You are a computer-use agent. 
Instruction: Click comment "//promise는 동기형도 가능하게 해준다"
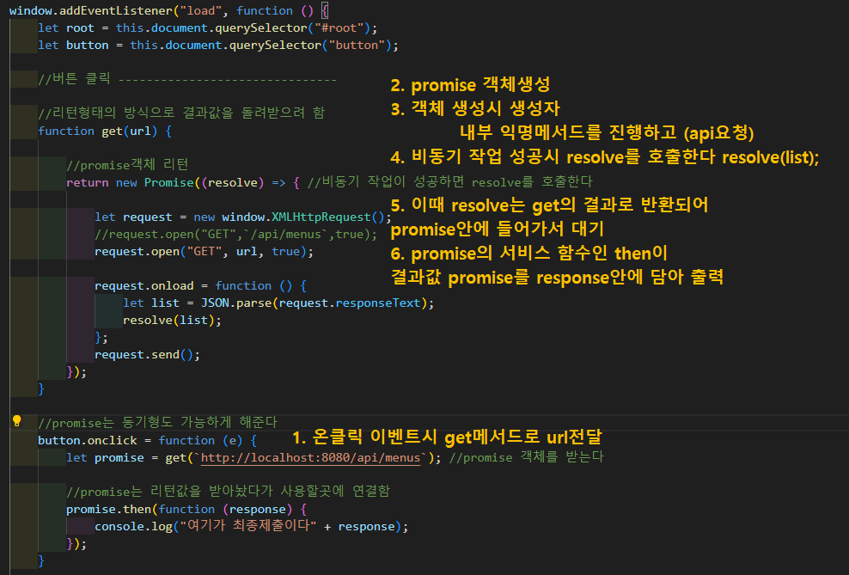(x=157, y=422)
